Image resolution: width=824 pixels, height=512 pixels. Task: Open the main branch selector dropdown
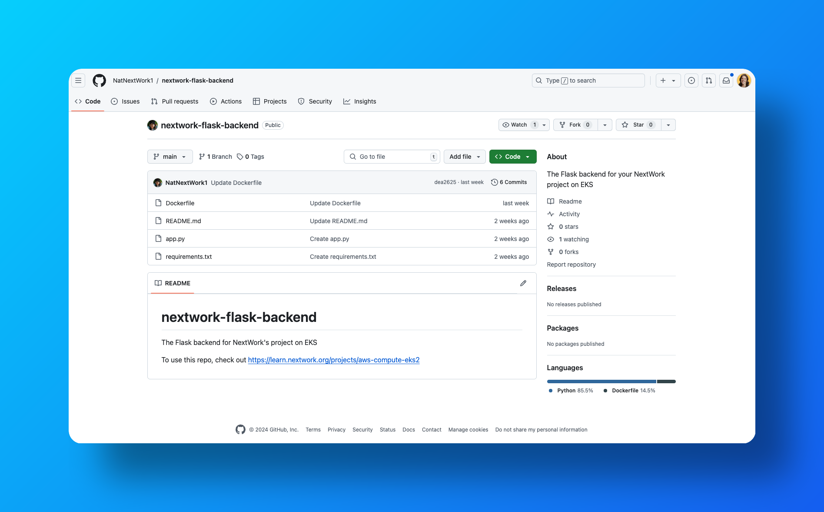click(x=170, y=157)
